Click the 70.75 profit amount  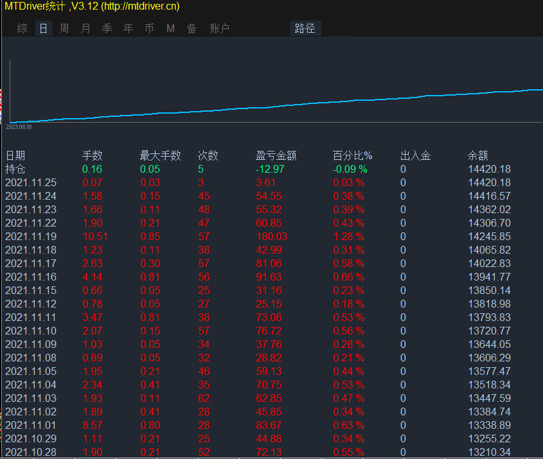(x=269, y=385)
